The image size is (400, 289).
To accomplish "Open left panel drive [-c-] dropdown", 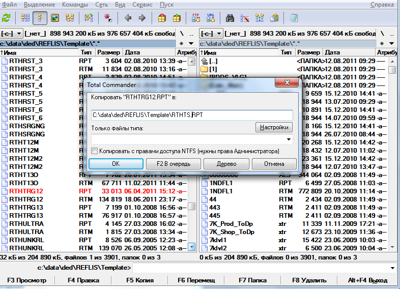I will tap(12, 34).
